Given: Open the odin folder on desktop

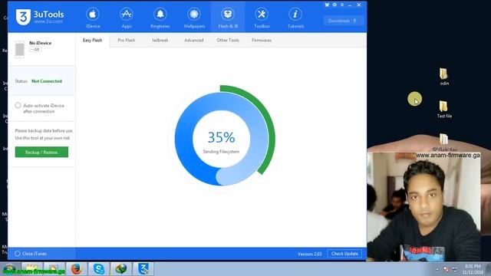Looking at the screenshot, I should tap(443, 77).
